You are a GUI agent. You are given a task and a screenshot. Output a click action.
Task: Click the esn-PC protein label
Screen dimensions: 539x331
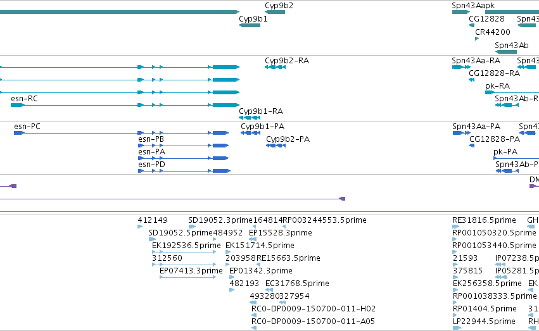tap(27, 127)
